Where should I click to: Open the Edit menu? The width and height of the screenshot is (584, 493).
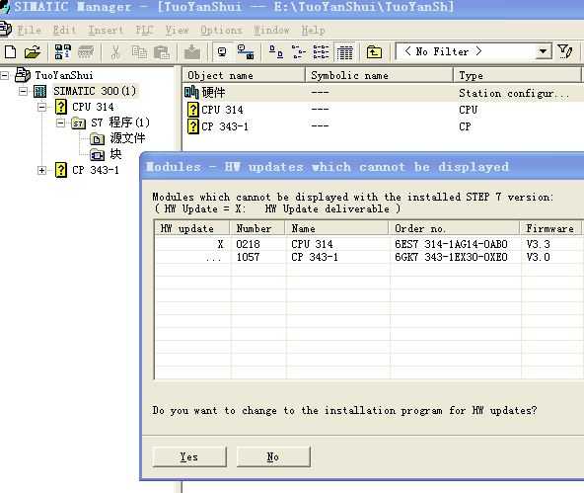(64, 30)
